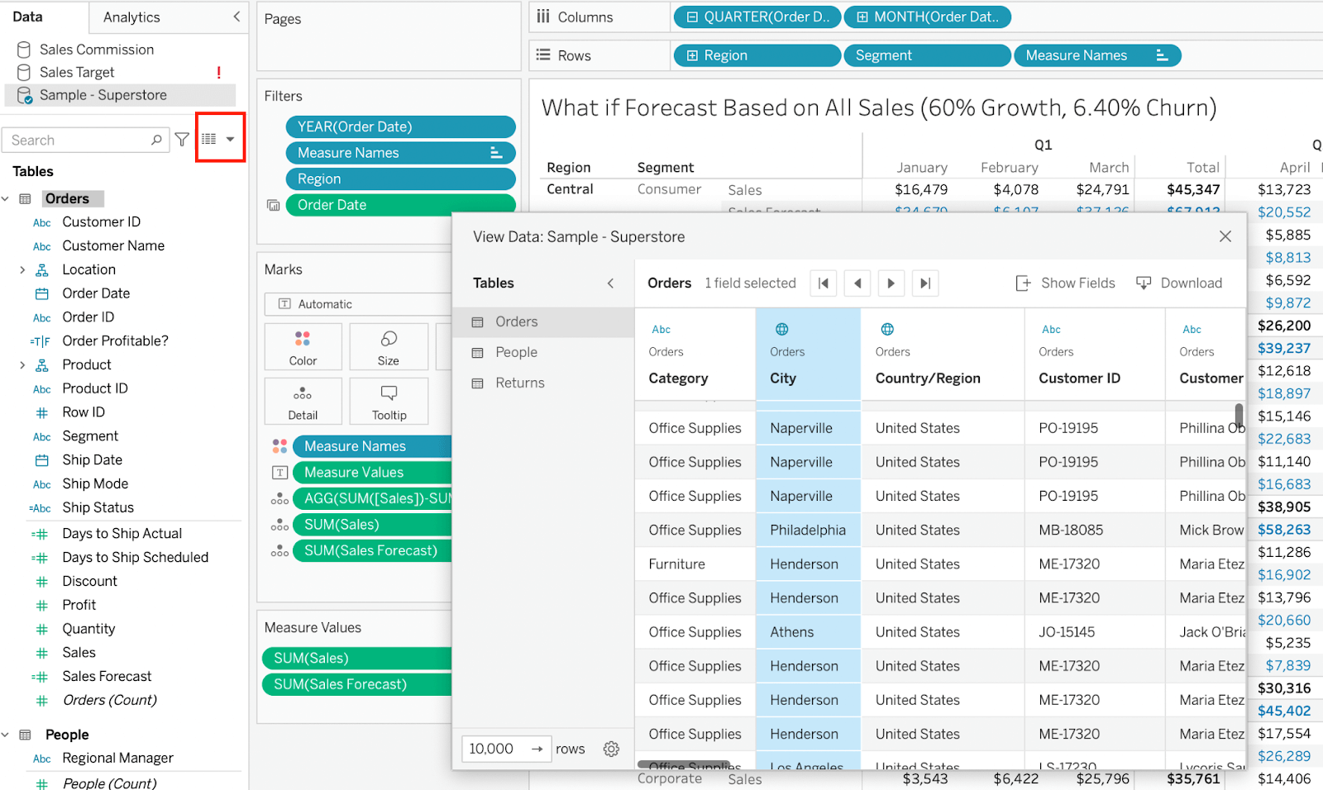Image resolution: width=1323 pixels, height=790 pixels.
Task: Click the filter icon beside Search
Action: click(182, 140)
